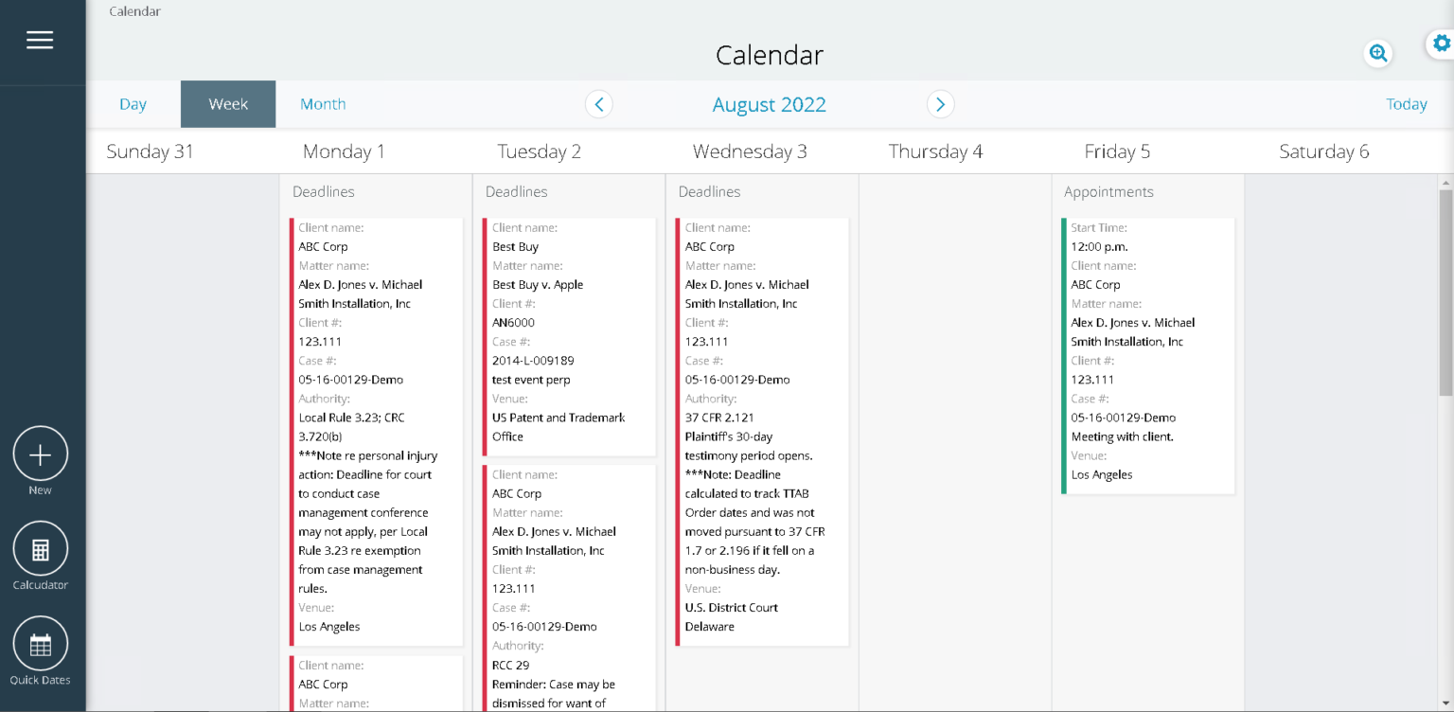Image resolution: width=1454 pixels, height=712 pixels.
Task: Jump to Today
Action: pos(1406,104)
